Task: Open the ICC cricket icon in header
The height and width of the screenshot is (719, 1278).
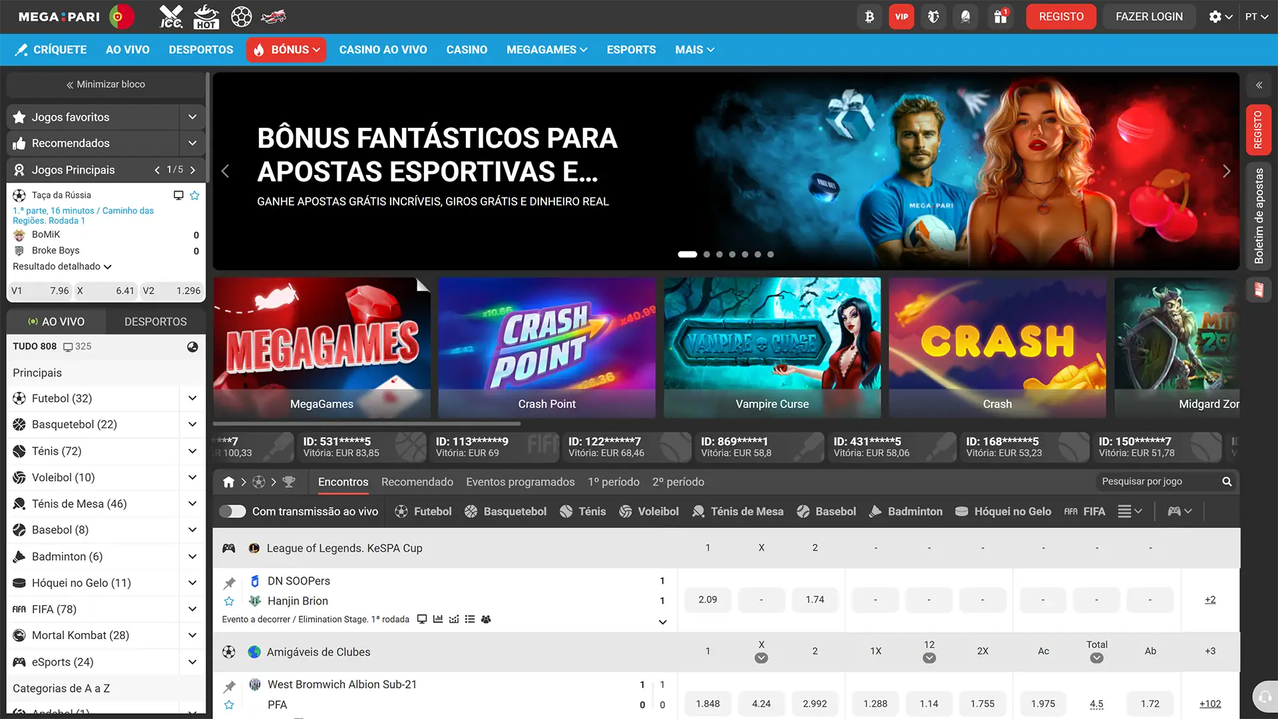Action: coord(171,17)
